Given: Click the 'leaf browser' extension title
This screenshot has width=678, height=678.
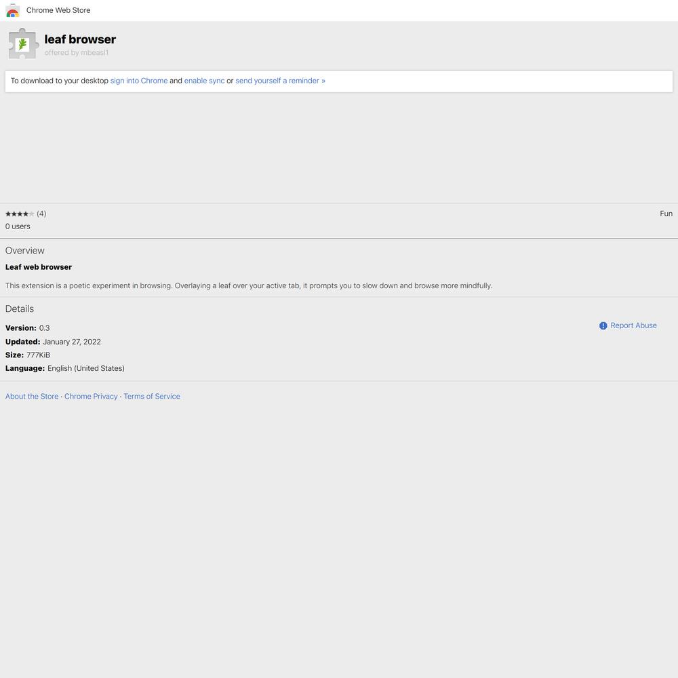Looking at the screenshot, I should coord(80,39).
